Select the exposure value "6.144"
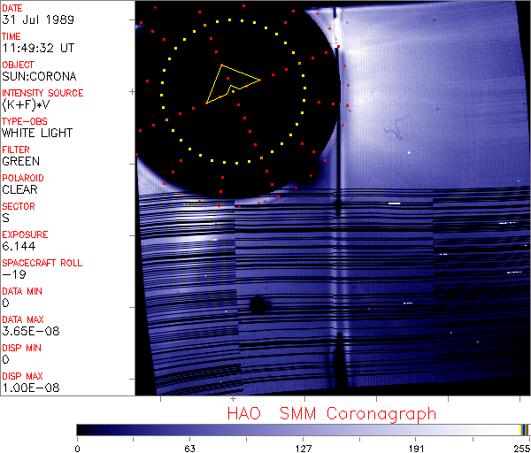Screen dimensions: 531x453 pos(19,246)
